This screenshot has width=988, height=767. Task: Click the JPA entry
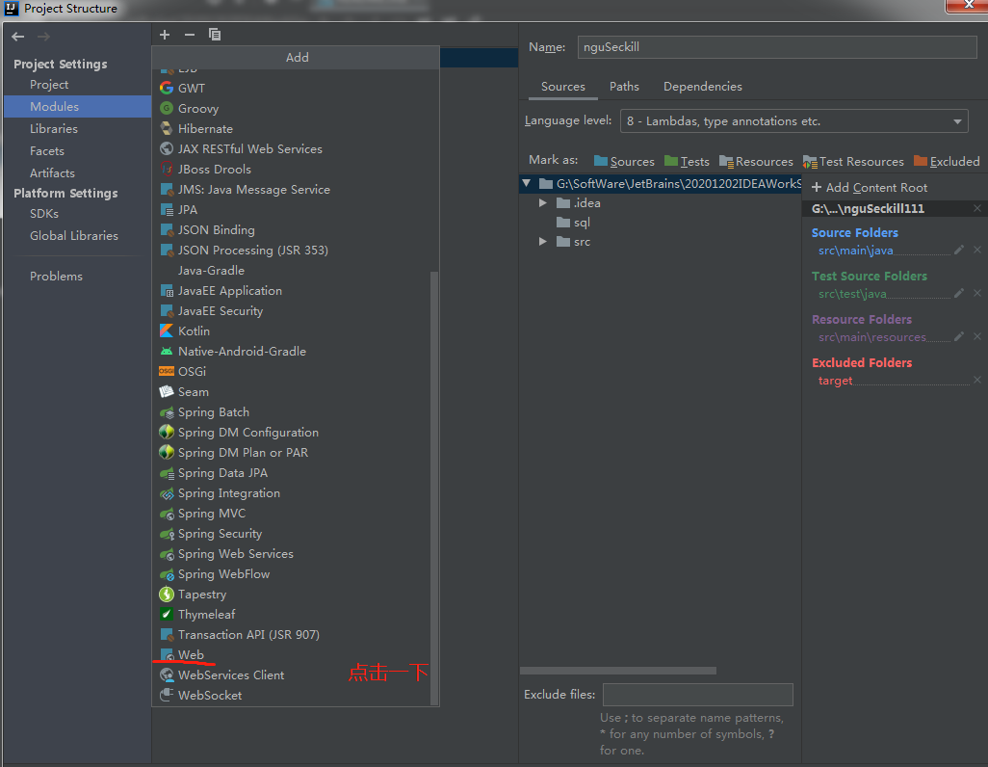296,209
